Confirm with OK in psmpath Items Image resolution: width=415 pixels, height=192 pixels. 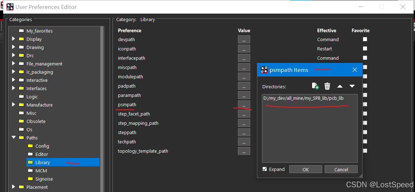306,169
